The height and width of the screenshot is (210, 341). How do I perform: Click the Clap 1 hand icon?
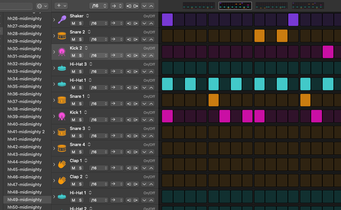[62, 164]
